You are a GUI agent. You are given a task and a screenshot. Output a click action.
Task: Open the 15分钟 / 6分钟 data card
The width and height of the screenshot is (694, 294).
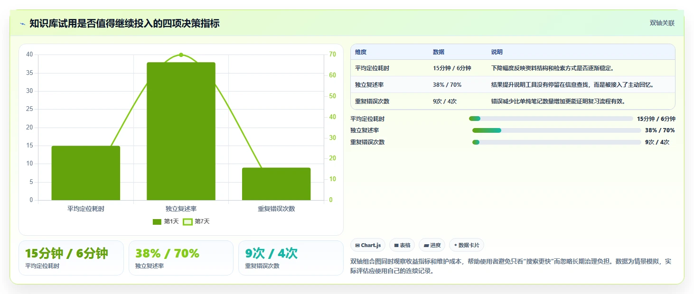pos(71,258)
